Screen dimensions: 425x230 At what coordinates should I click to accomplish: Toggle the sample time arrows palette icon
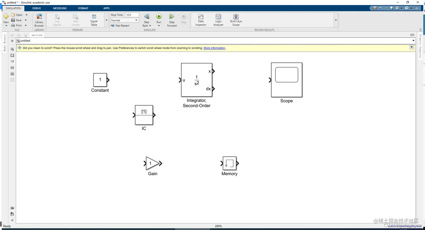point(12,61)
